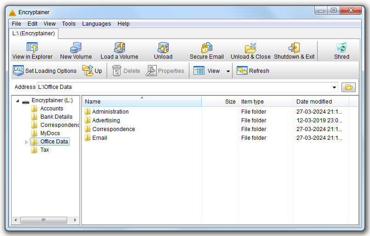Click the tree scrollbar left arrow
Screen dimensions: 370x236
pos(16,220)
